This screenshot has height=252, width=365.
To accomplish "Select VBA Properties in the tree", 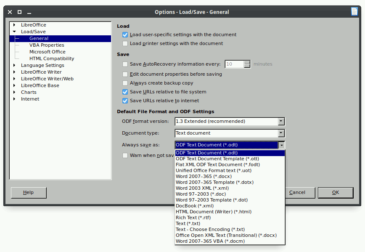I will (x=47, y=45).
